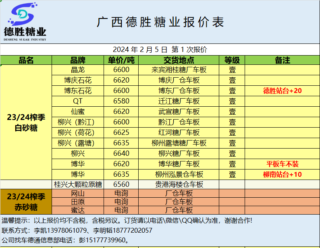
Task: Click the 晶龙 brand cell
Action: 78,70
